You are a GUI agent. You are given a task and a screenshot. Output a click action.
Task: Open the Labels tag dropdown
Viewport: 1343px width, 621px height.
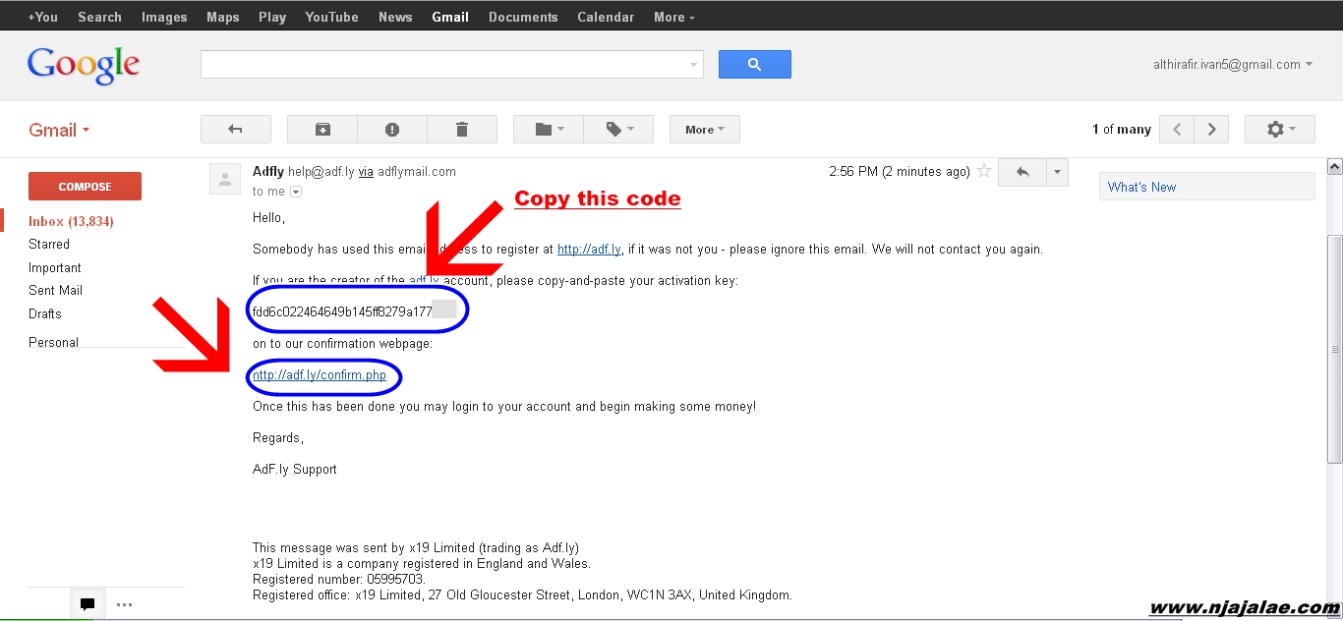(618, 130)
